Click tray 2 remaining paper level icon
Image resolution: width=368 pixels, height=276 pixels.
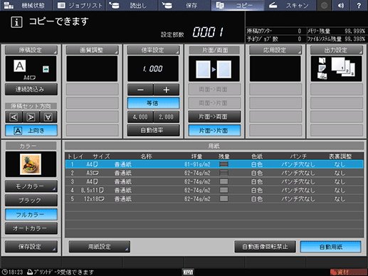pos(224,173)
